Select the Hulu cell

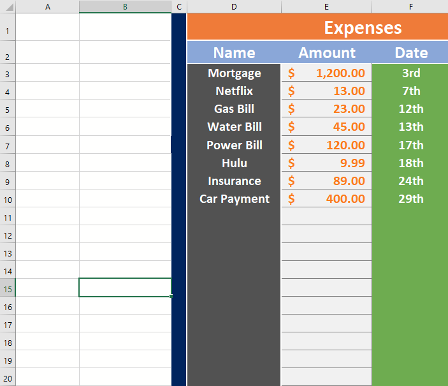point(234,163)
